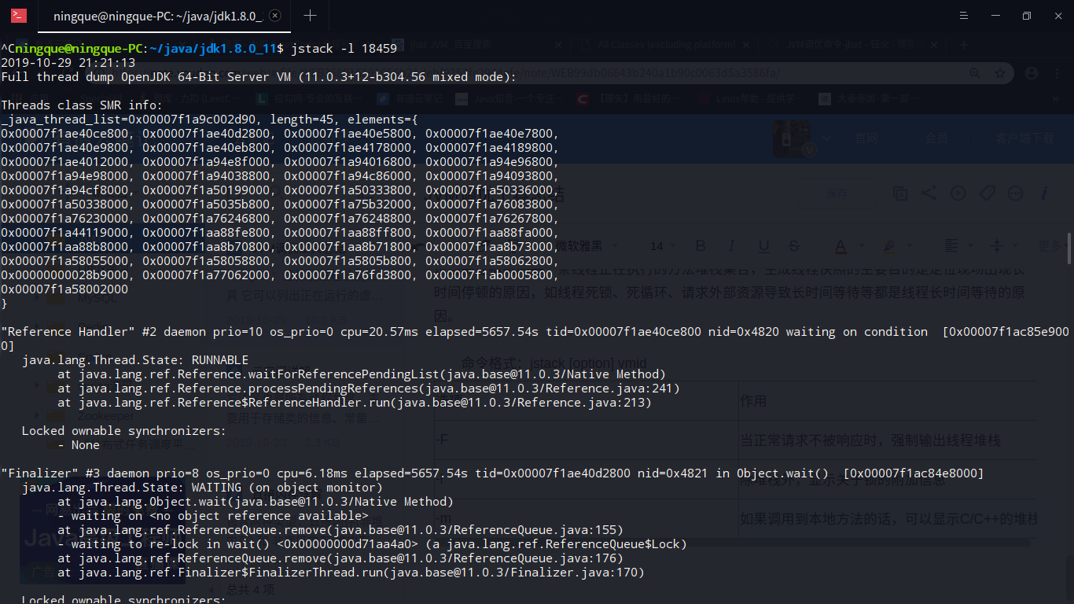Click the copy/translate icon next to 保存
Image resolution: width=1074 pixels, height=604 pixels.
[900, 193]
